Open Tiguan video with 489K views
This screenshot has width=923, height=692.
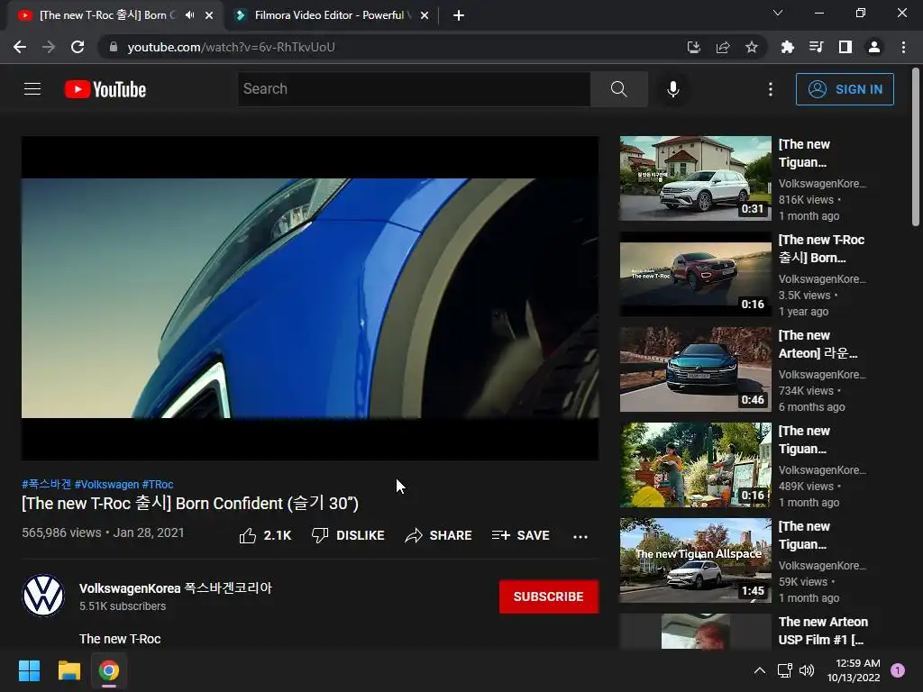coord(695,464)
